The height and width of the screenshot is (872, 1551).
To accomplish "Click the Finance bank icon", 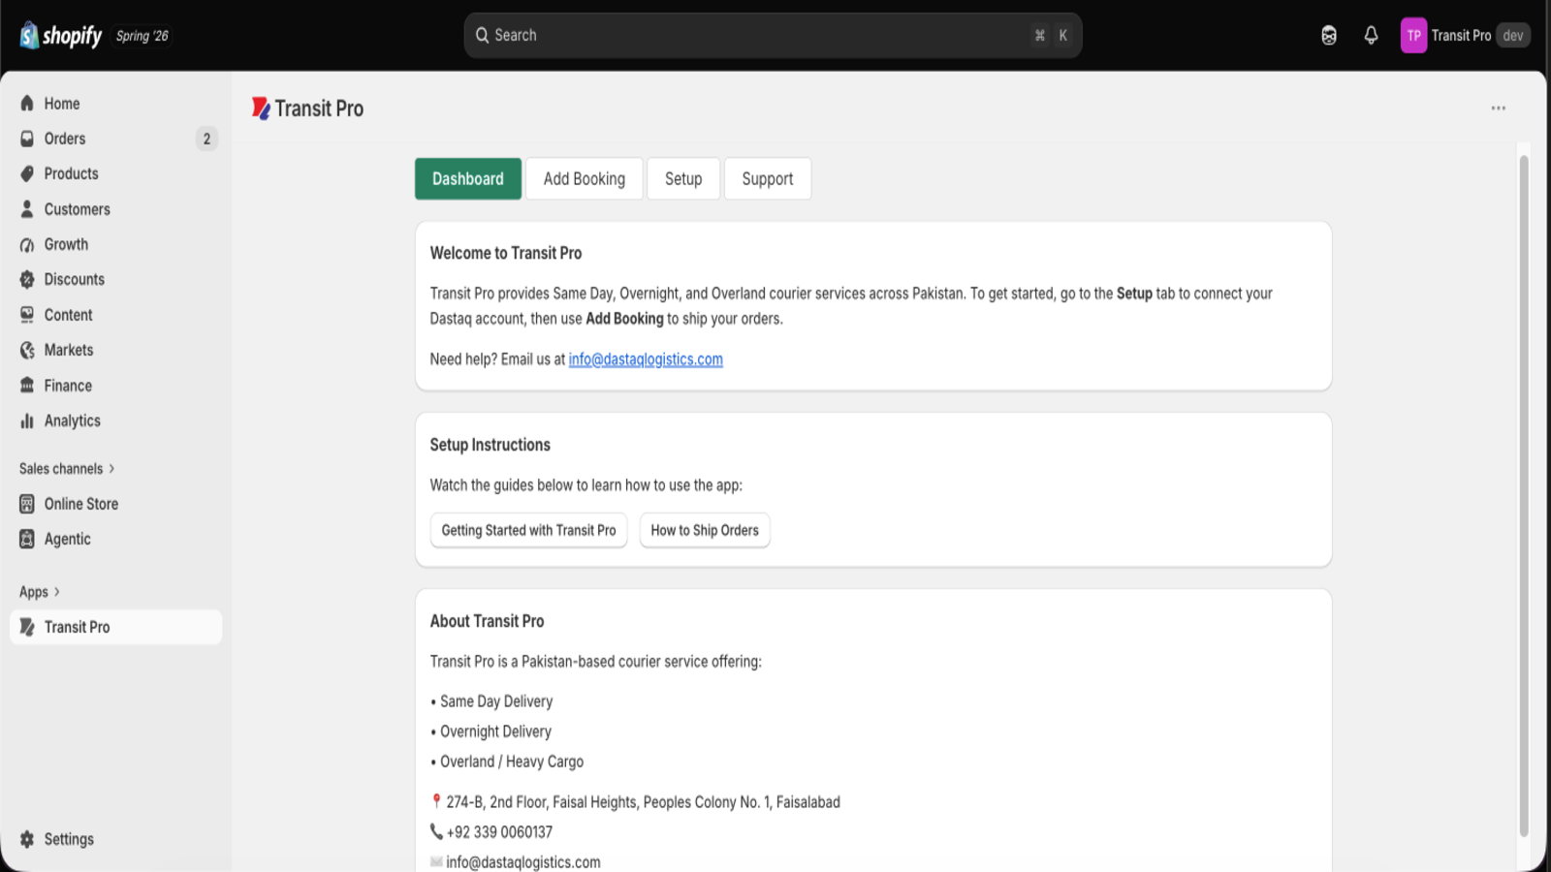I will (x=27, y=386).
